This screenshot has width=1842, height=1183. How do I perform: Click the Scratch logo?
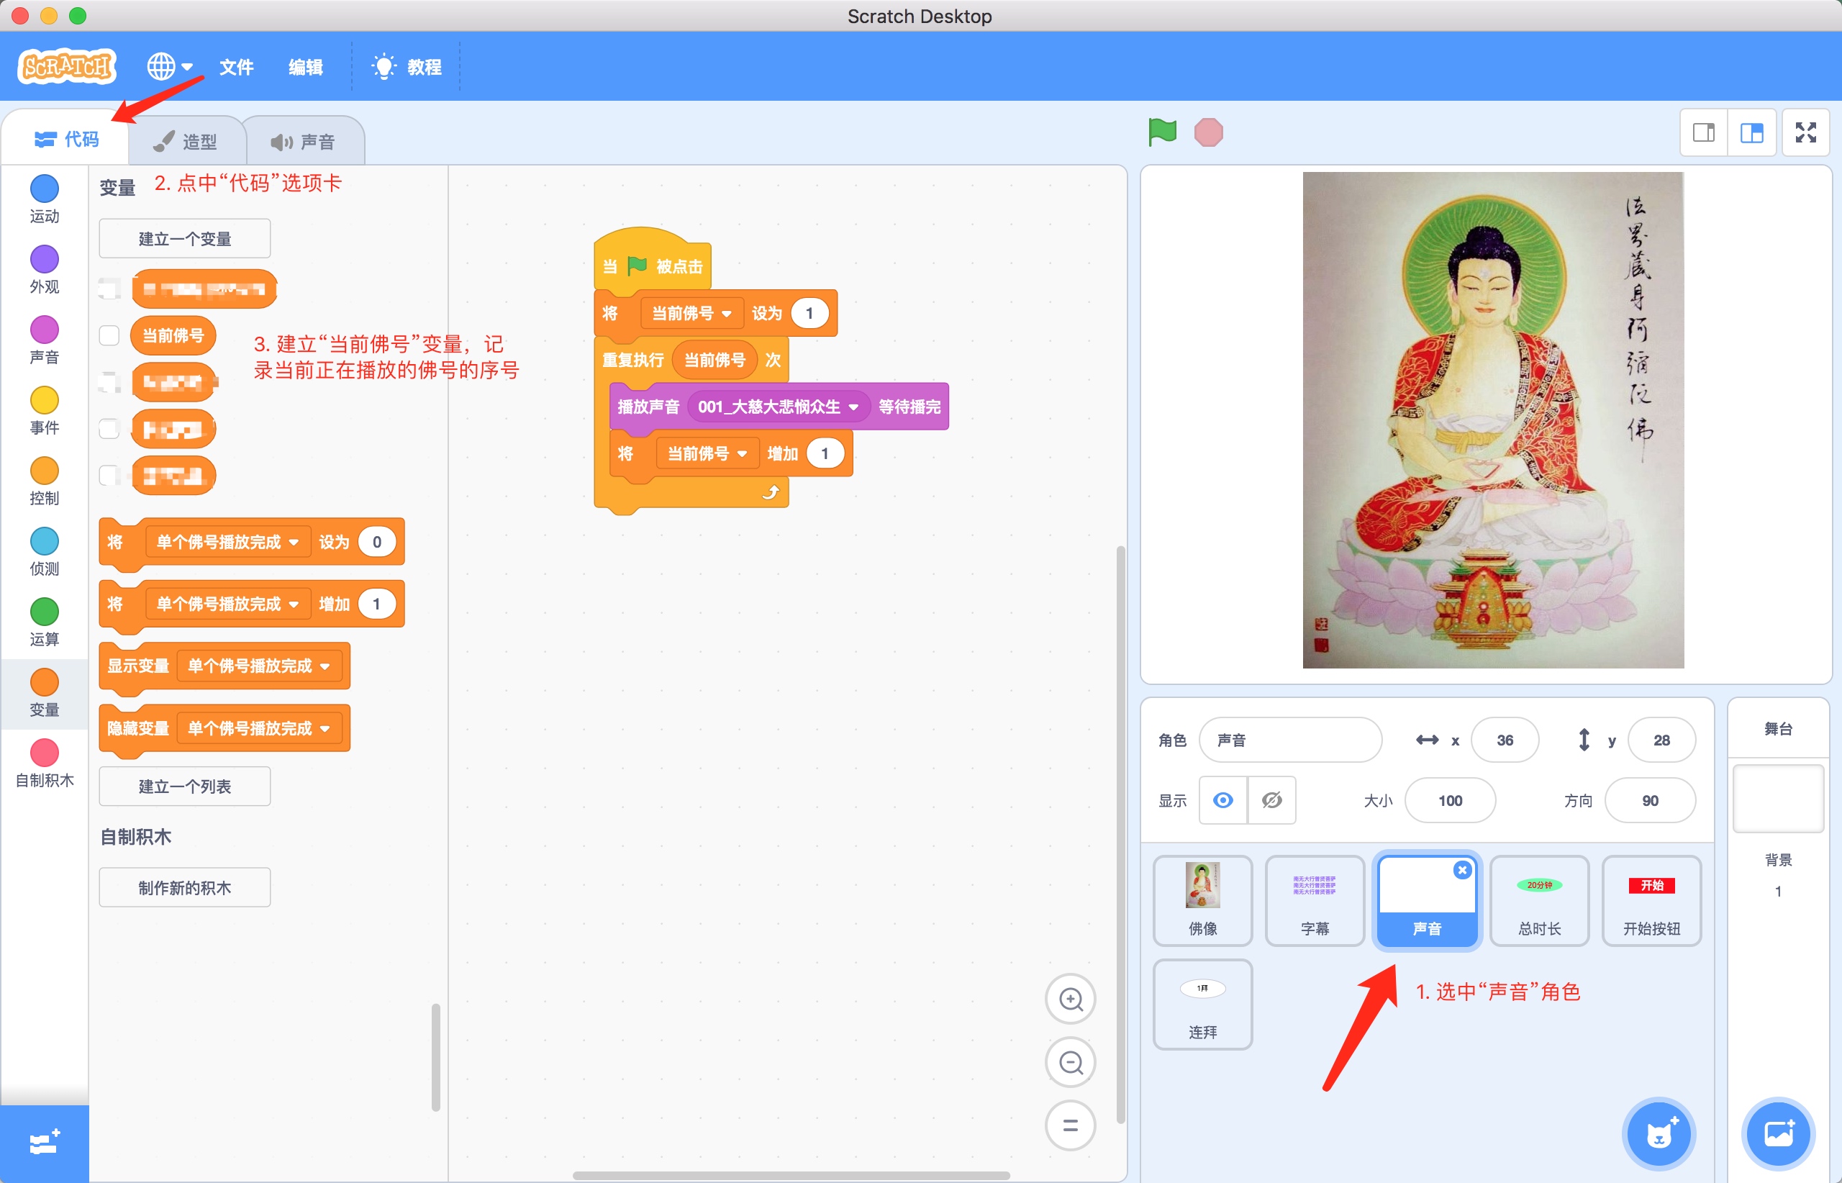click(67, 67)
